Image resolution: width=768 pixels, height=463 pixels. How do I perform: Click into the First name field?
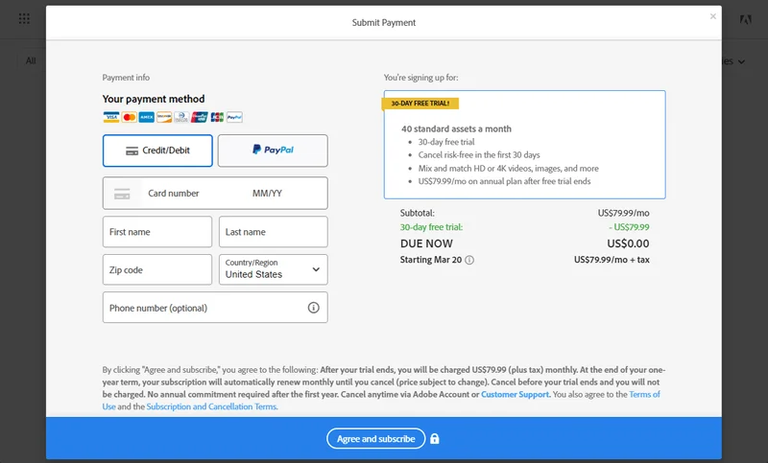point(157,232)
